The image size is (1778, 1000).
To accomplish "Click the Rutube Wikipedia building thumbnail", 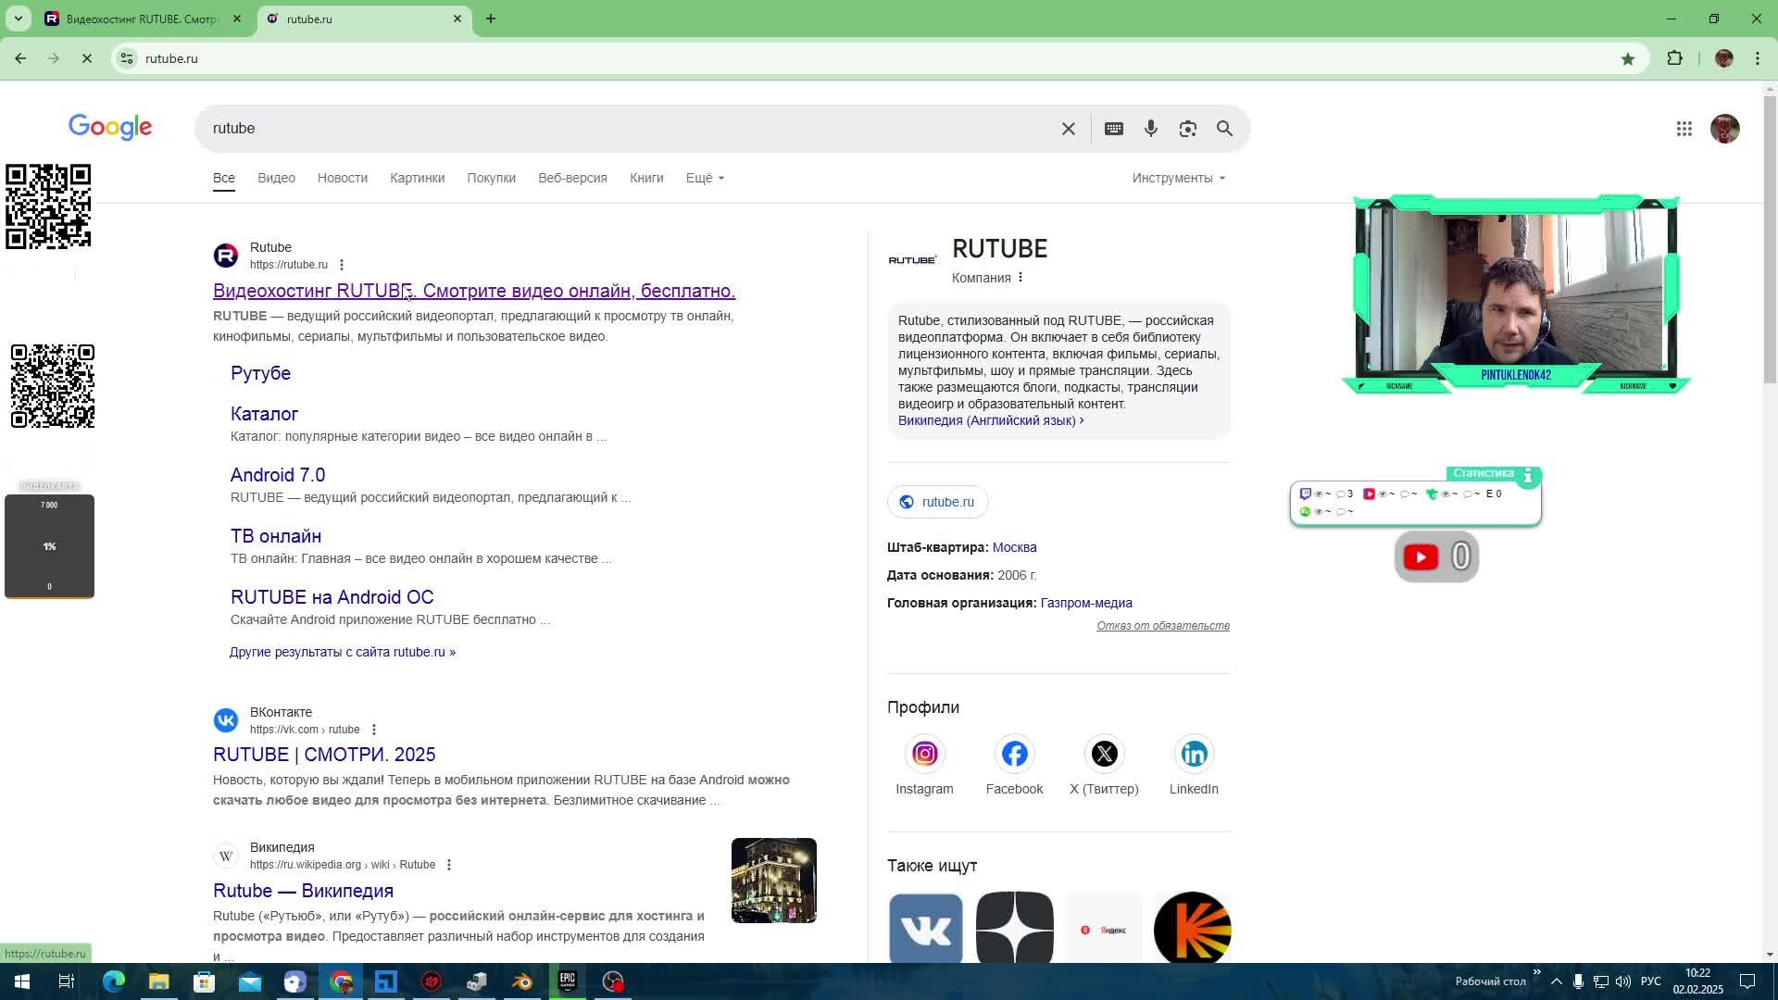I will [x=773, y=881].
